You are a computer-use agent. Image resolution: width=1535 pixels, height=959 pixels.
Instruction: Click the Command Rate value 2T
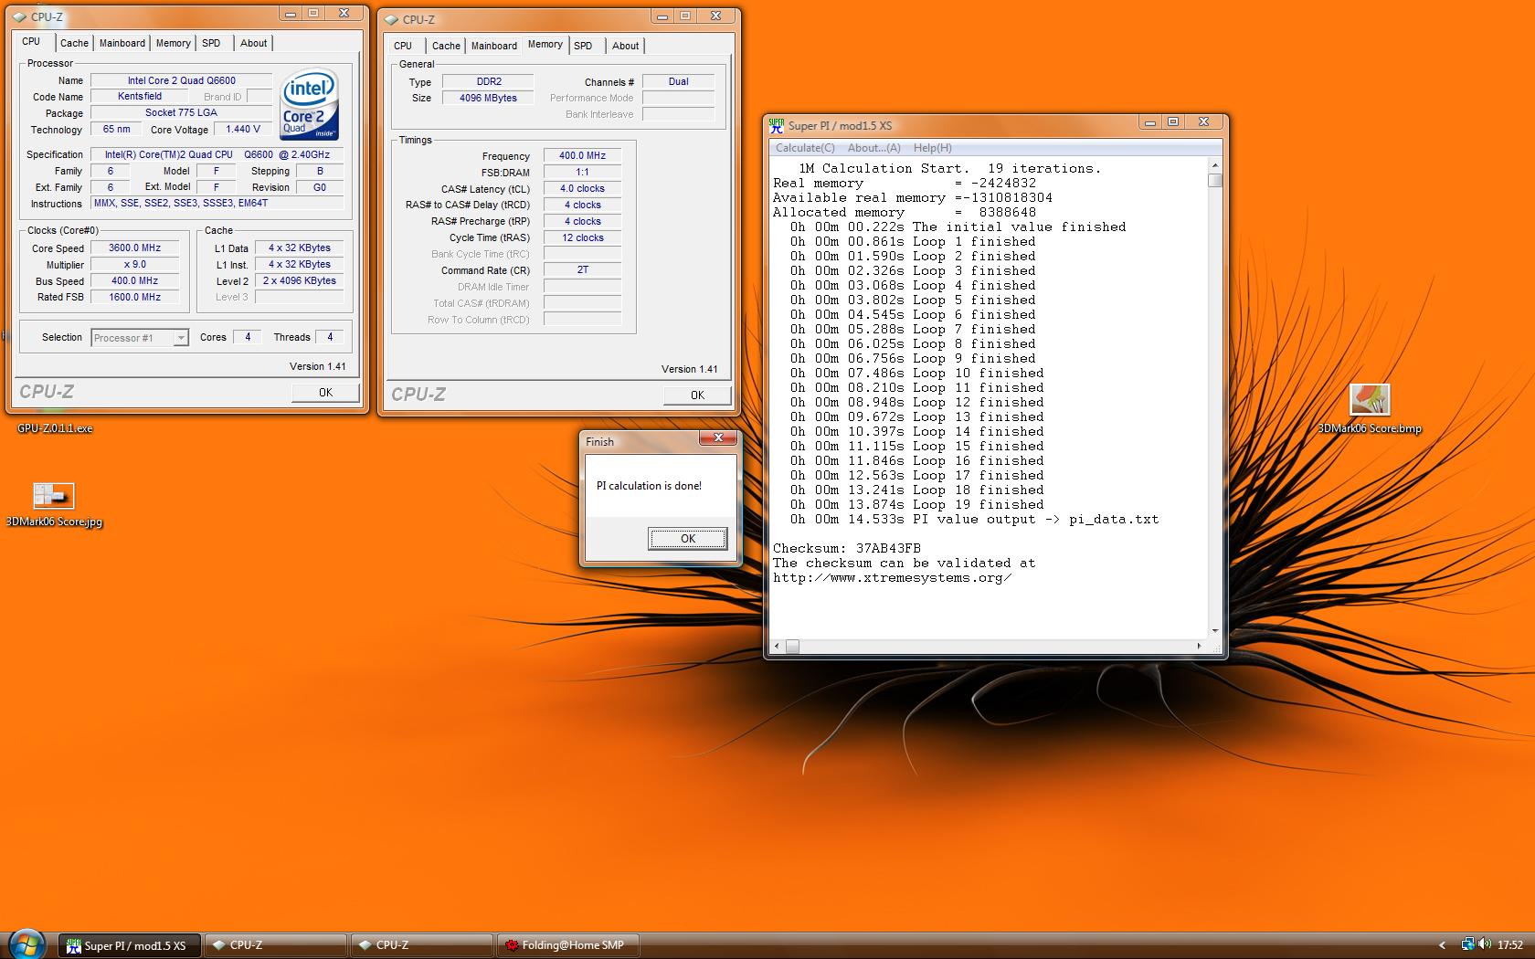click(583, 270)
